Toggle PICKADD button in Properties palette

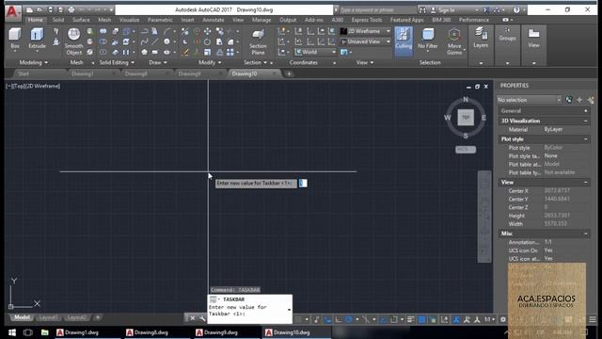[x=569, y=100]
